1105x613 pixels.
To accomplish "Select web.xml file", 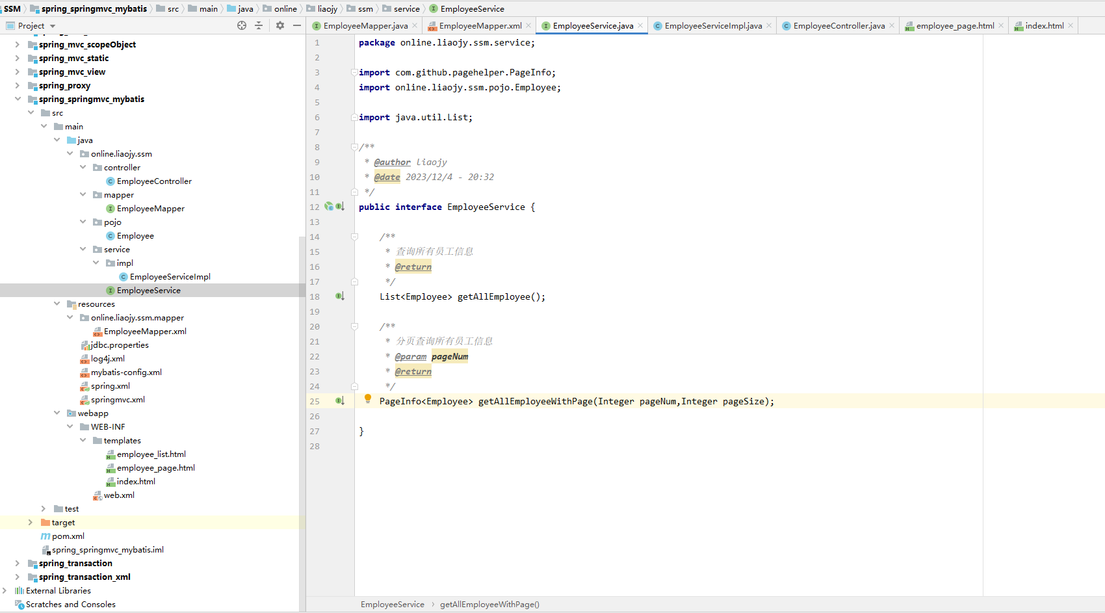I will pyautogui.click(x=119, y=495).
